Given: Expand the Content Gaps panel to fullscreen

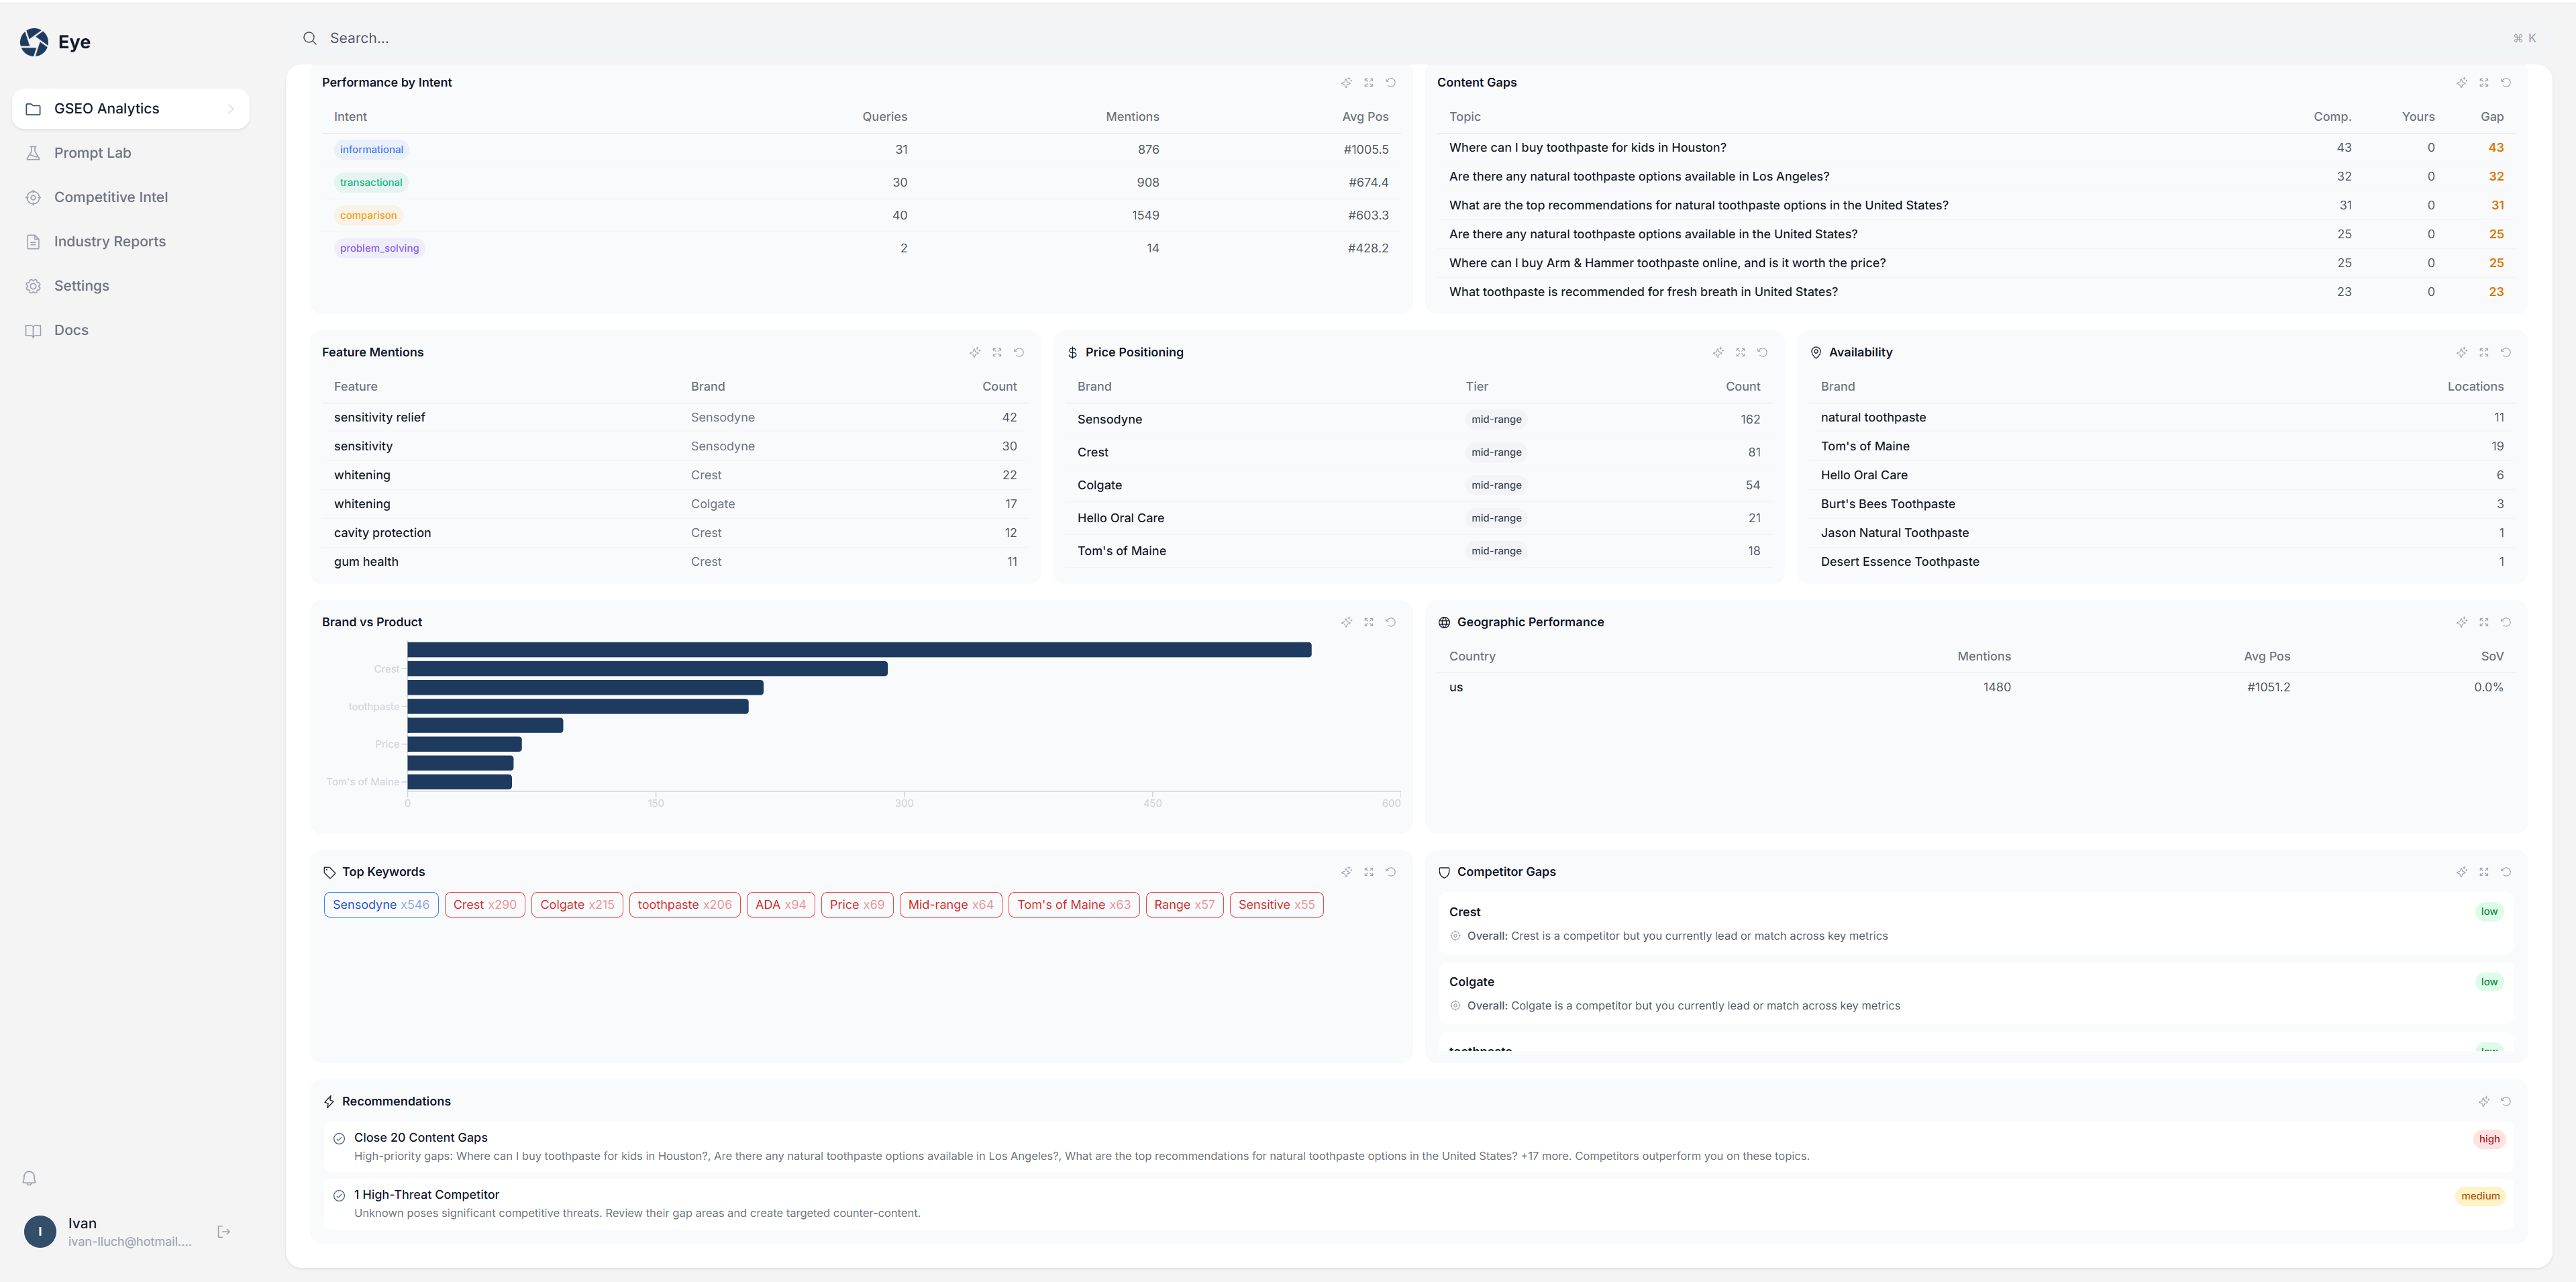Looking at the screenshot, I should pos(2483,83).
